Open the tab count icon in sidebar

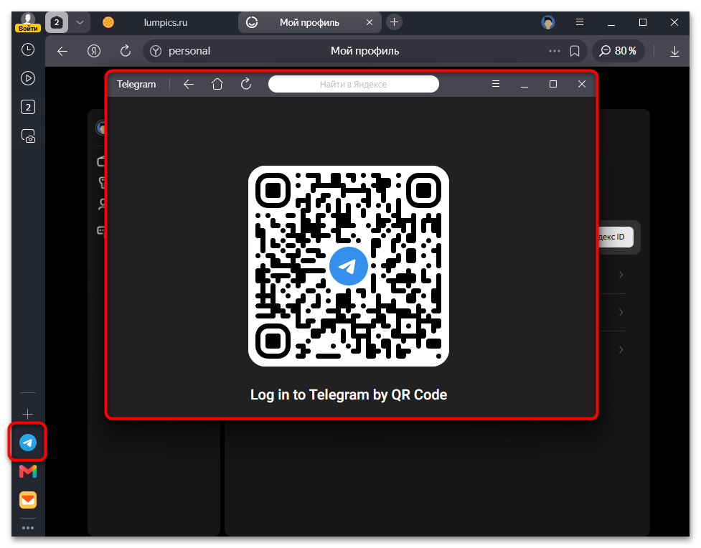point(28,107)
